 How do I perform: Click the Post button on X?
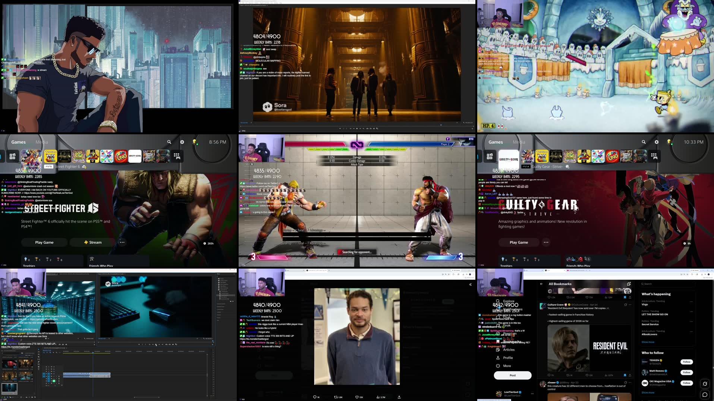pyautogui.click(x=512, y=375)
